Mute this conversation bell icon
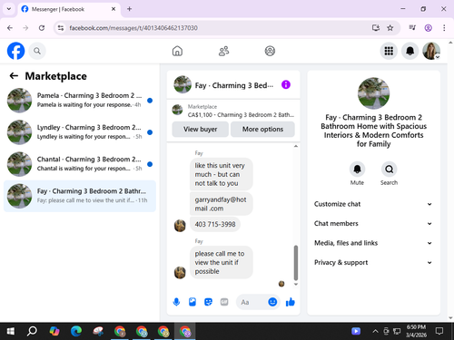This screenshot has width=454, height=340. 357,169
